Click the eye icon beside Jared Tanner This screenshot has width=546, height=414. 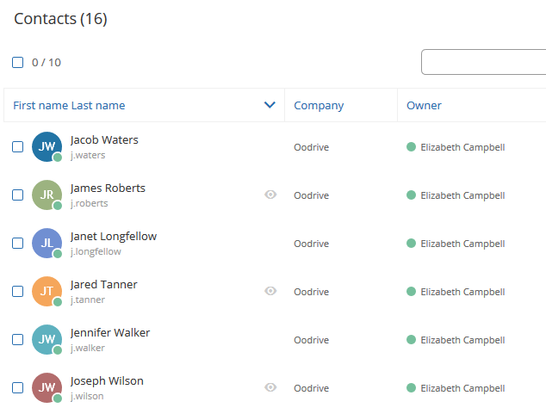coord(270,291)
